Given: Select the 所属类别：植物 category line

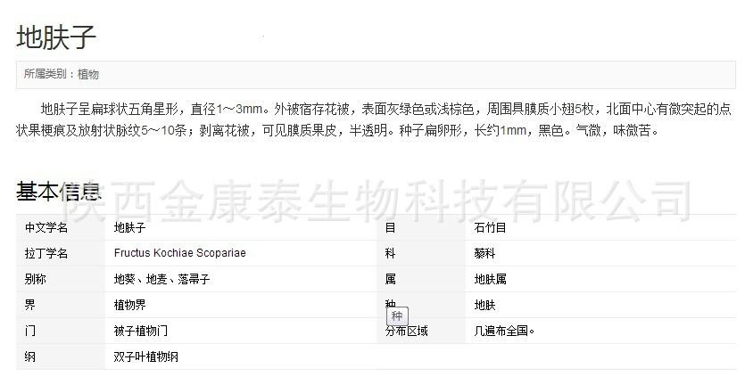Looking at the screenshot, I should pos(62,74).
